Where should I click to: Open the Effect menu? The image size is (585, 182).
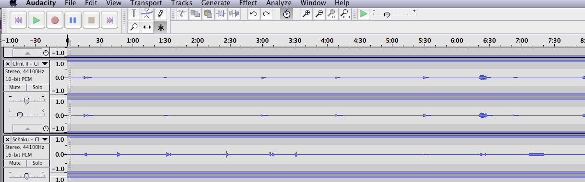pyautogui.click(x=248, y=3)
